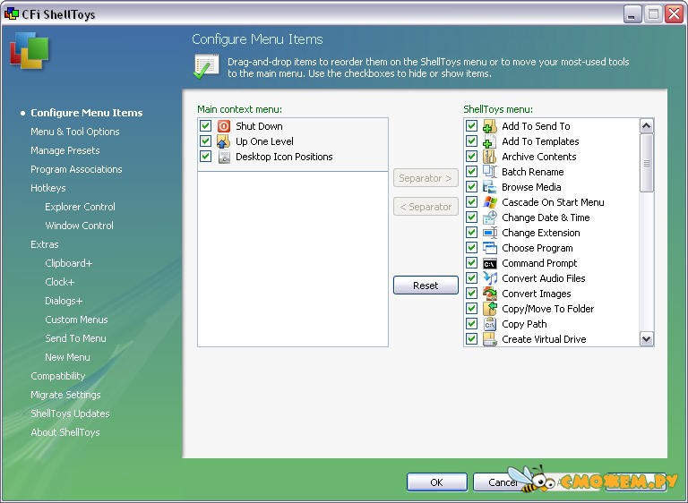Minimize the CFi ShellToys window
The image size is (688, 503).
632,14
